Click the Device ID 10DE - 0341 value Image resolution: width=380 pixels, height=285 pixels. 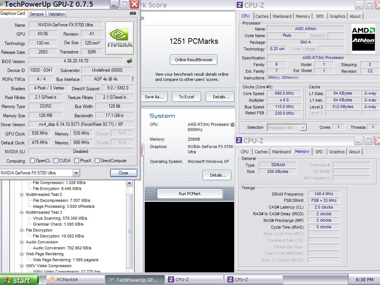(41, 70)
